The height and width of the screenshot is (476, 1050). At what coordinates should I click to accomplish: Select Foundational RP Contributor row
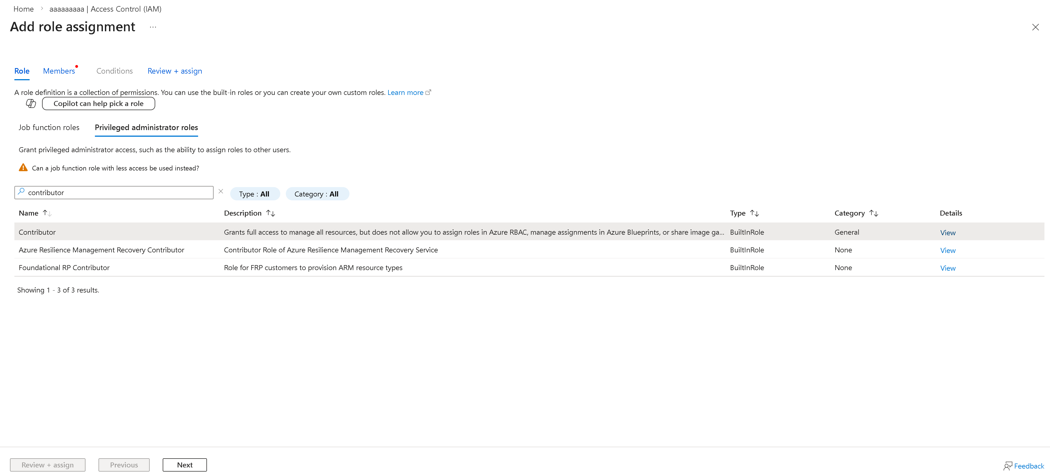pos(529,267)
